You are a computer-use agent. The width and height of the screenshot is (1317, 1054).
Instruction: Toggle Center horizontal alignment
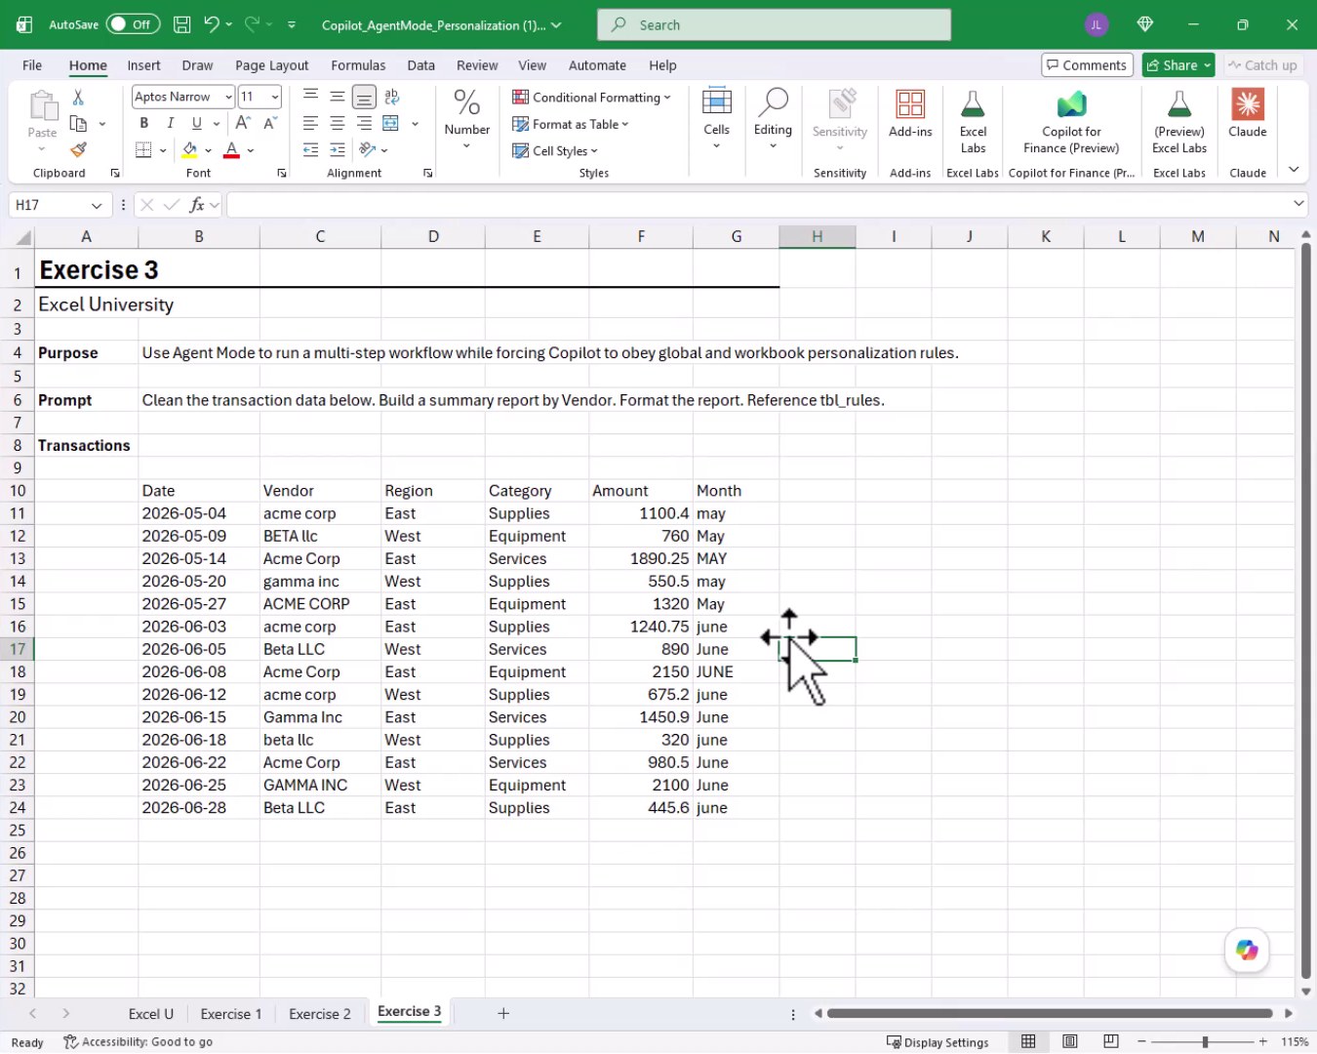pos(337,123)
